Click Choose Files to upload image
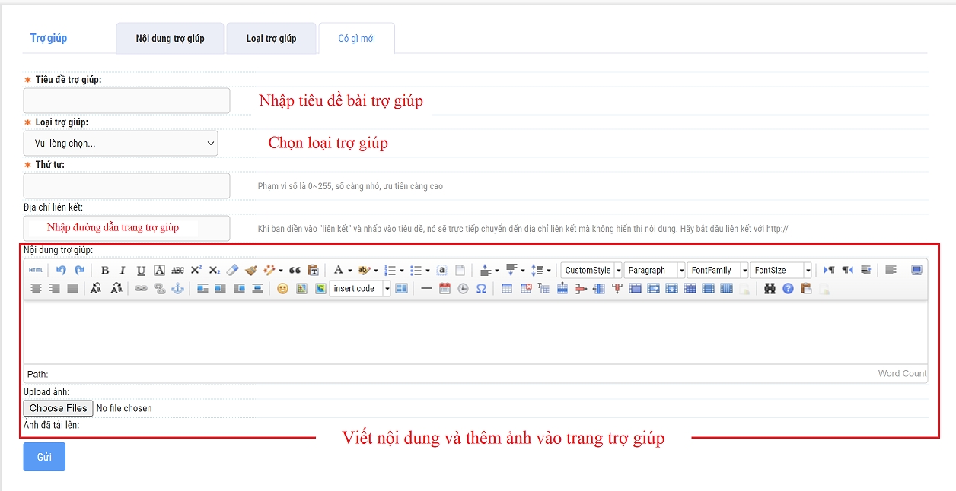 coord(58,408)
